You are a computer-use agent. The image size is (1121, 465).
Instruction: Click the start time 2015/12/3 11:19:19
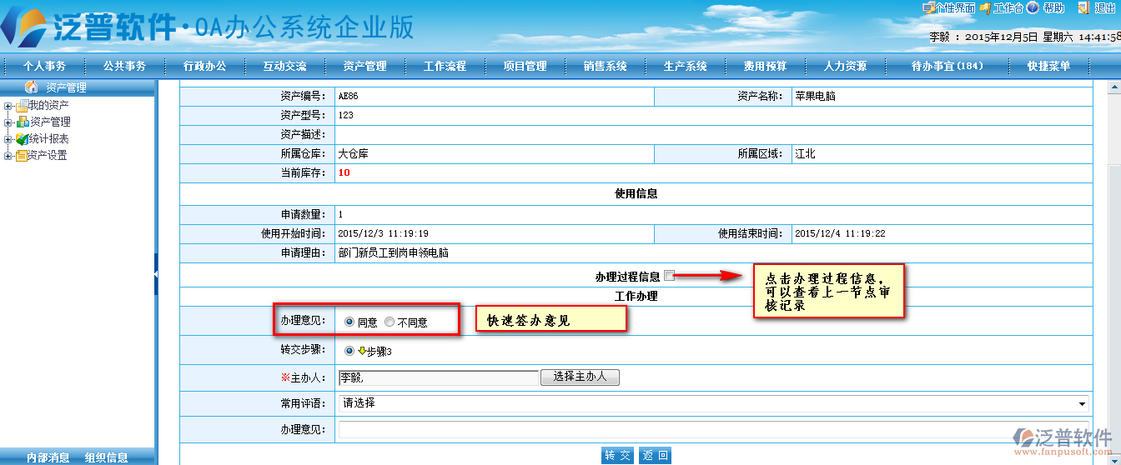pos(383,234)
